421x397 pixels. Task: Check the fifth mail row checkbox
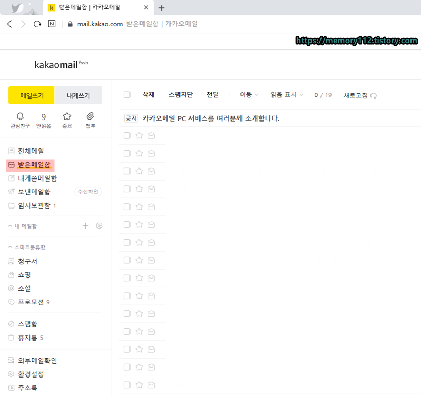click(127, 207)
